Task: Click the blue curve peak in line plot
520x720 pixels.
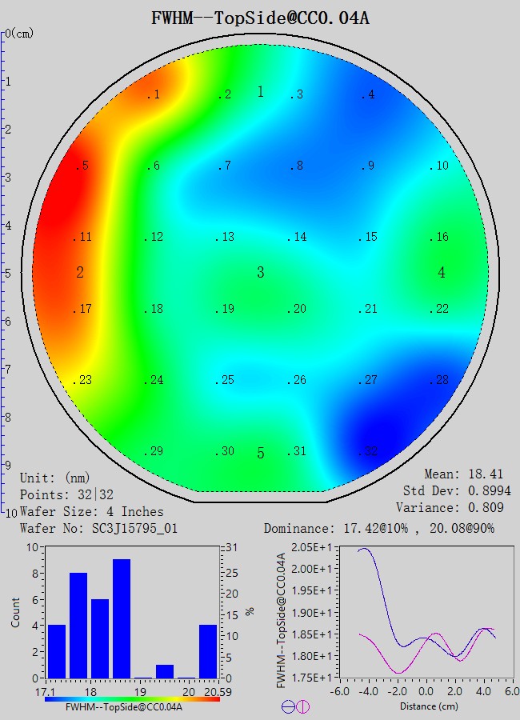Action: tap(364, 549)
